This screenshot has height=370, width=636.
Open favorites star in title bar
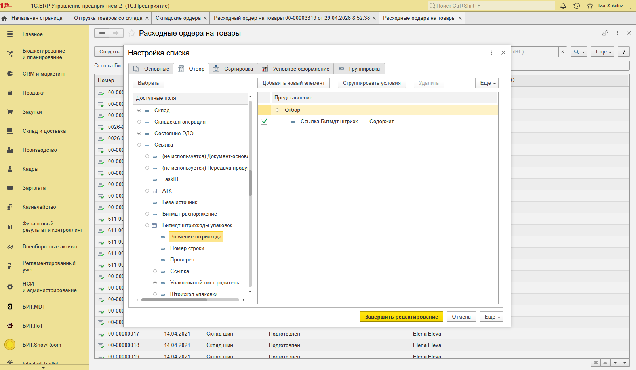[x=590, y=6]
